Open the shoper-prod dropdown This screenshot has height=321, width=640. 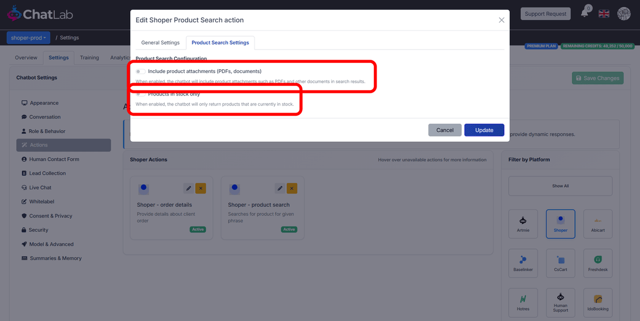[28, 37]
